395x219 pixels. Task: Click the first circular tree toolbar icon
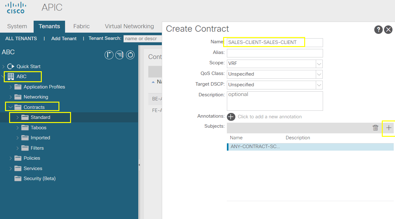point(109,55)
